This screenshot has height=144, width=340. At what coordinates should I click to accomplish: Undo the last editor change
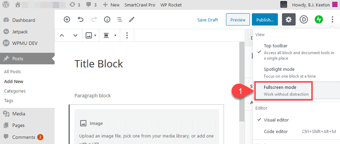(x=80, y=19)
